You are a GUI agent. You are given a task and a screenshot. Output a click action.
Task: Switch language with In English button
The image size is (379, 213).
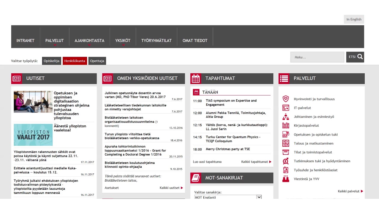354,19
